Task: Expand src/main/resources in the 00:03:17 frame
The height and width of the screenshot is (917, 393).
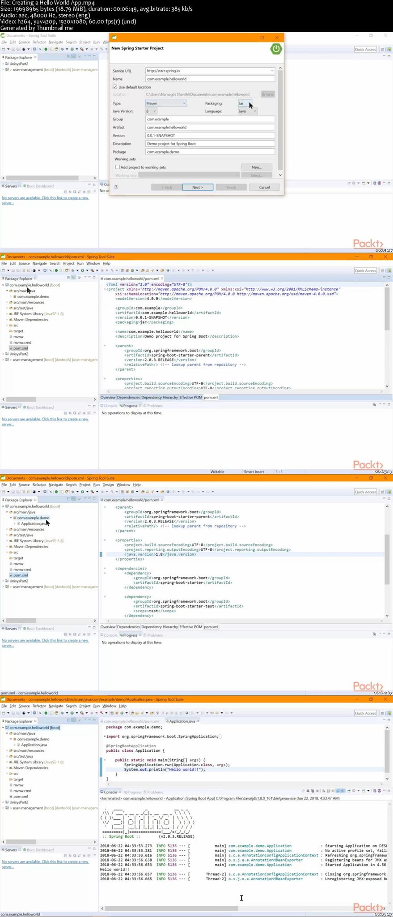Action: click(x=7, y=302)
